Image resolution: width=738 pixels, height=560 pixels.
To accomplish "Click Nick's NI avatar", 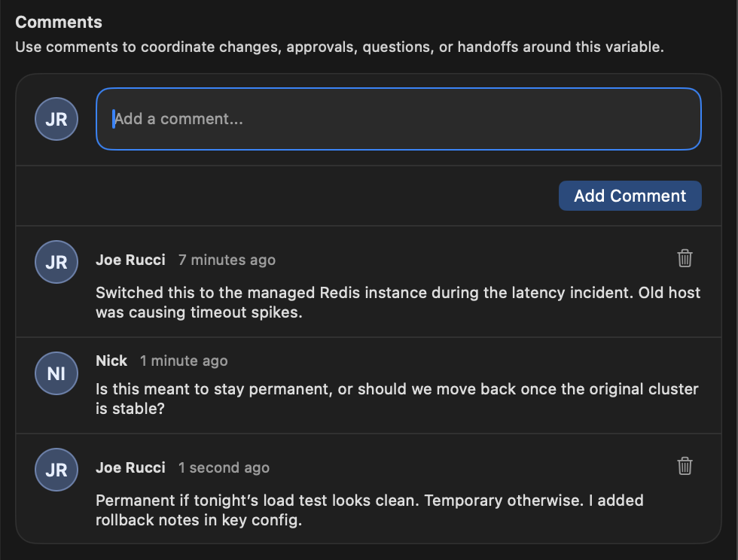I will point(56,373).
